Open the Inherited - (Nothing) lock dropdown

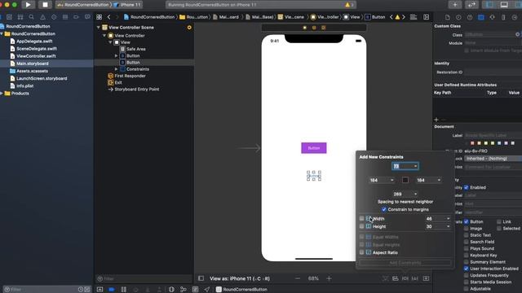(x=493, y=159)
